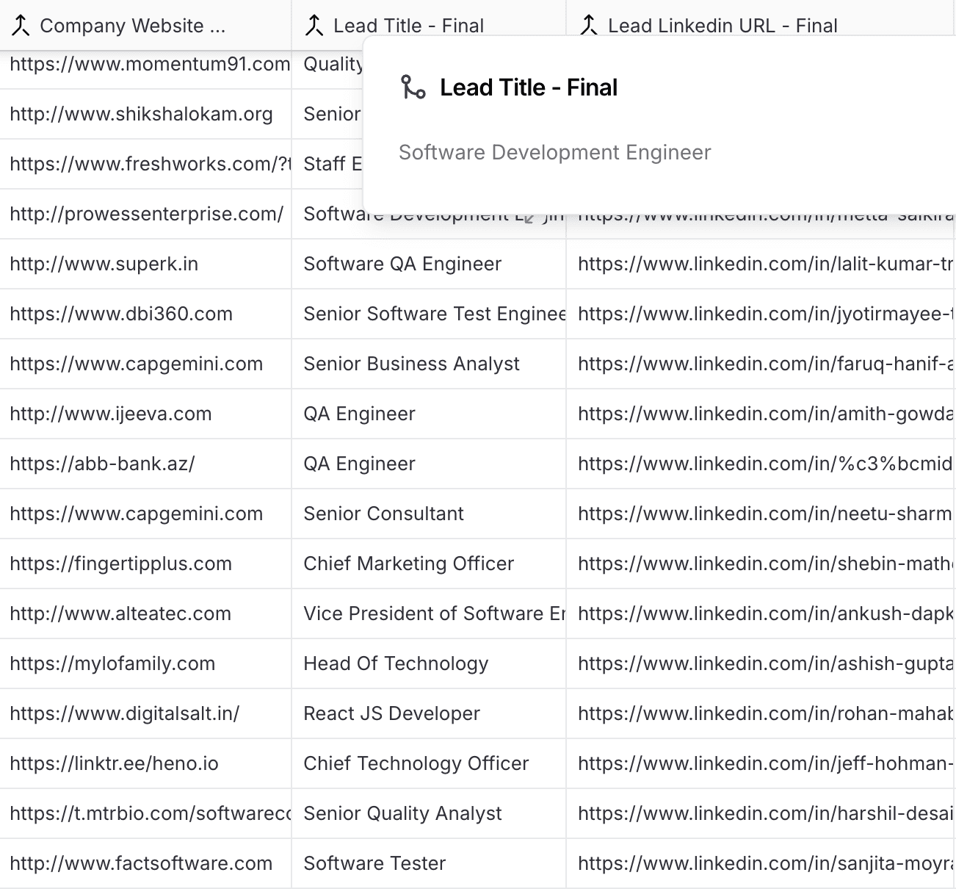Click the Head Of Technology title cell
Viewport: 956px width, 889px height.
pos(429,663)
